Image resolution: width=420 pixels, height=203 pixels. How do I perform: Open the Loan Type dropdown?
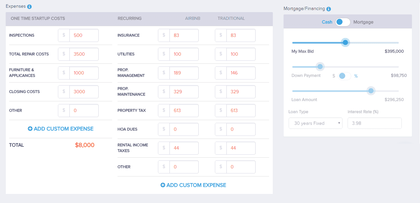tap(315, 123)
